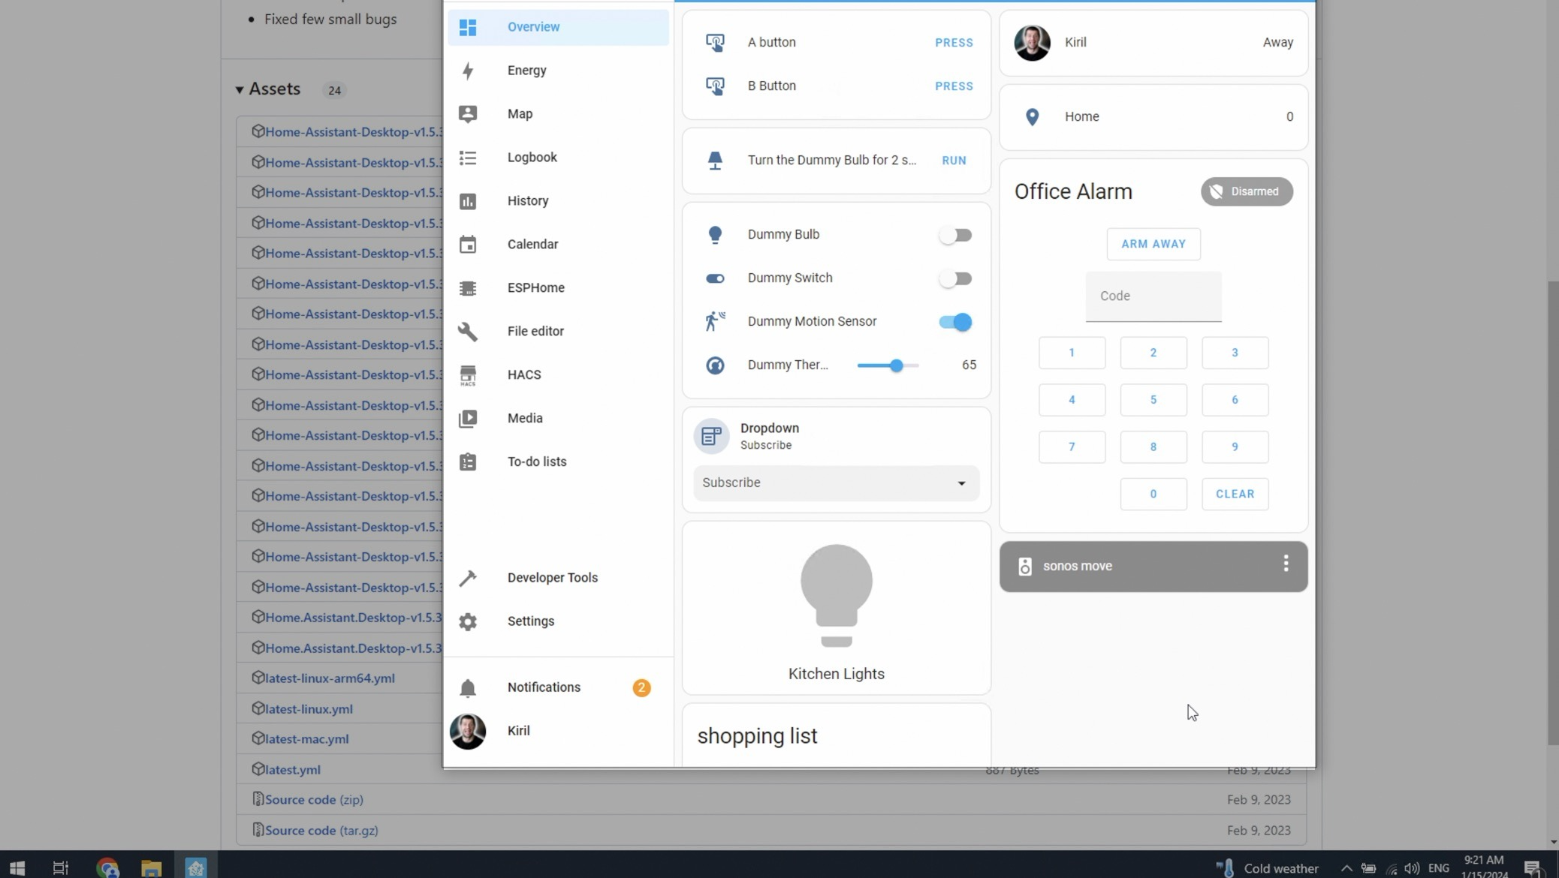Viewport: 1559px width, 878px height.
Task: Open the Map panel
Action: click(520, 113)
